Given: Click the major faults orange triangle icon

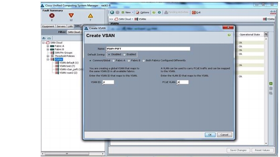Looking at the screenshot, I should [71, 16].
